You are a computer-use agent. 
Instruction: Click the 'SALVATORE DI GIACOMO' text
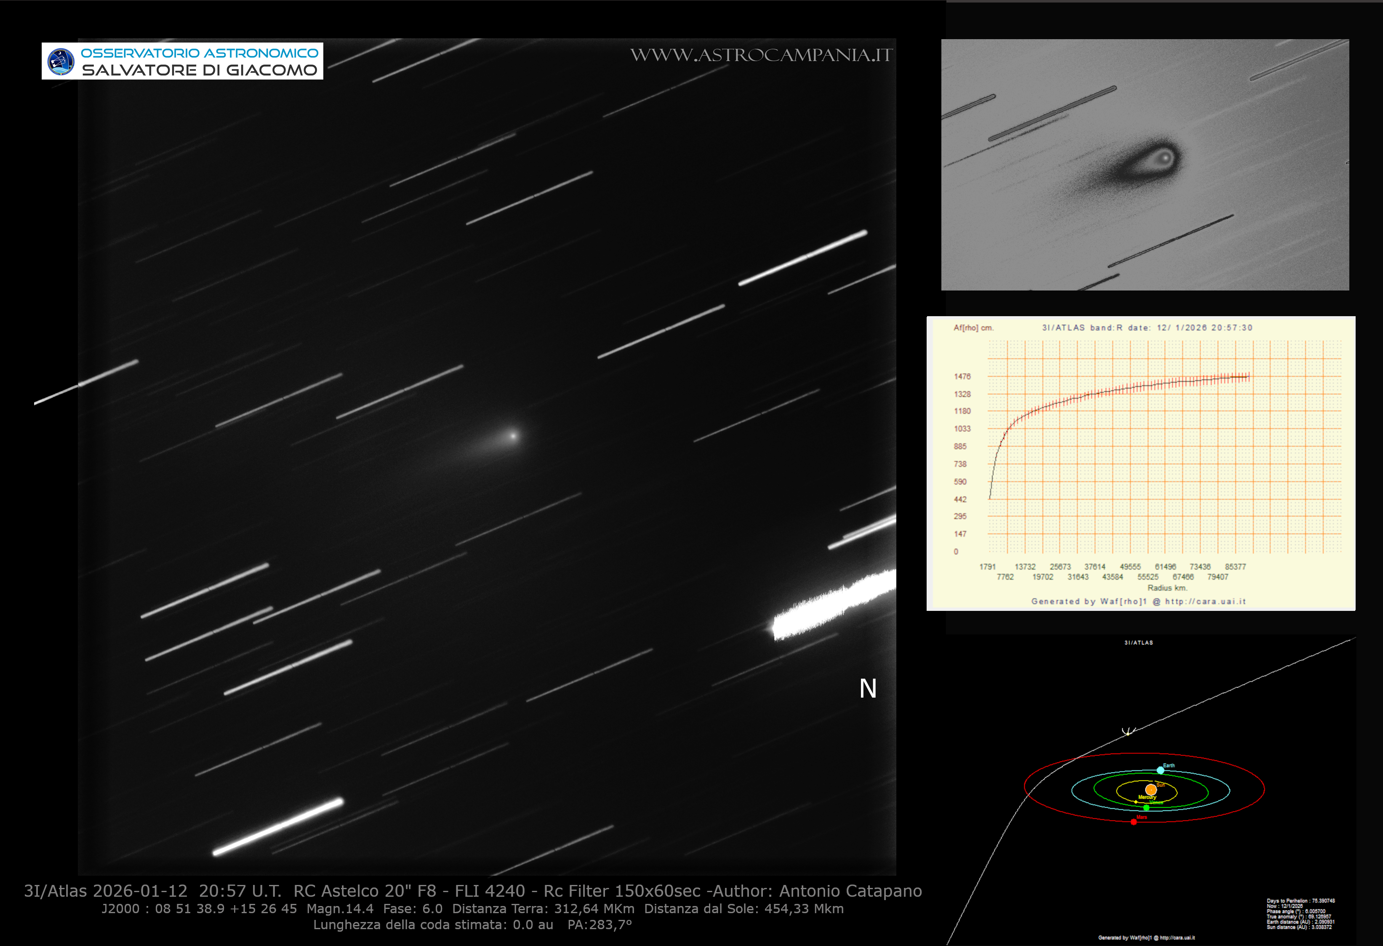tap(200, 69)
